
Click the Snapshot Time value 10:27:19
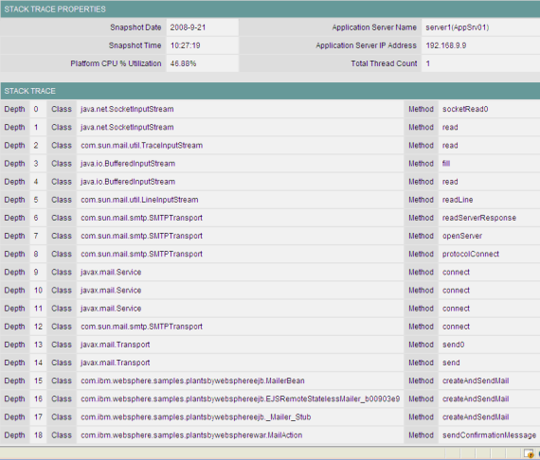pyautogui.click(x=186, y=45)
